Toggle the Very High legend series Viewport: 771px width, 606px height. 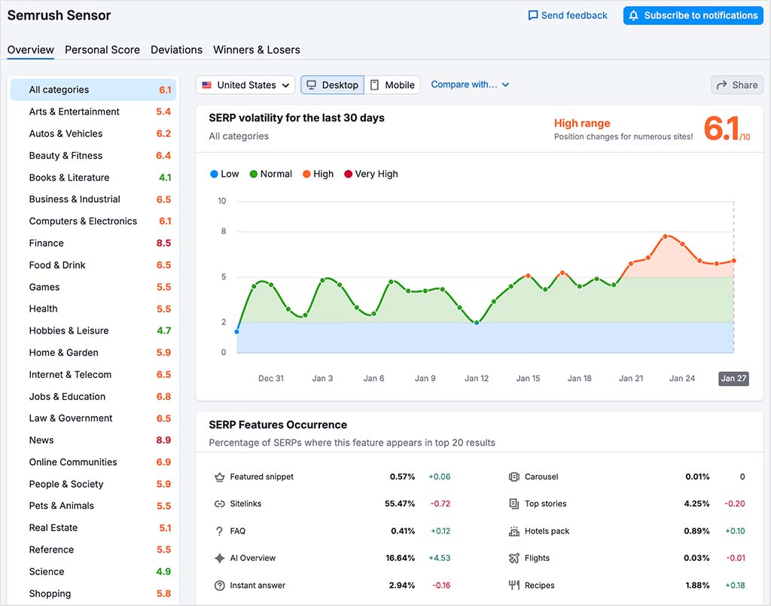click(371, 174)
